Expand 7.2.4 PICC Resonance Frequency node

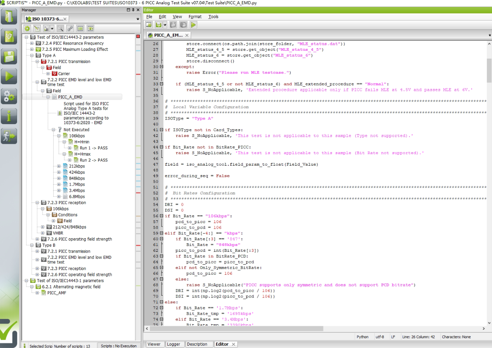tap(32, 43)
